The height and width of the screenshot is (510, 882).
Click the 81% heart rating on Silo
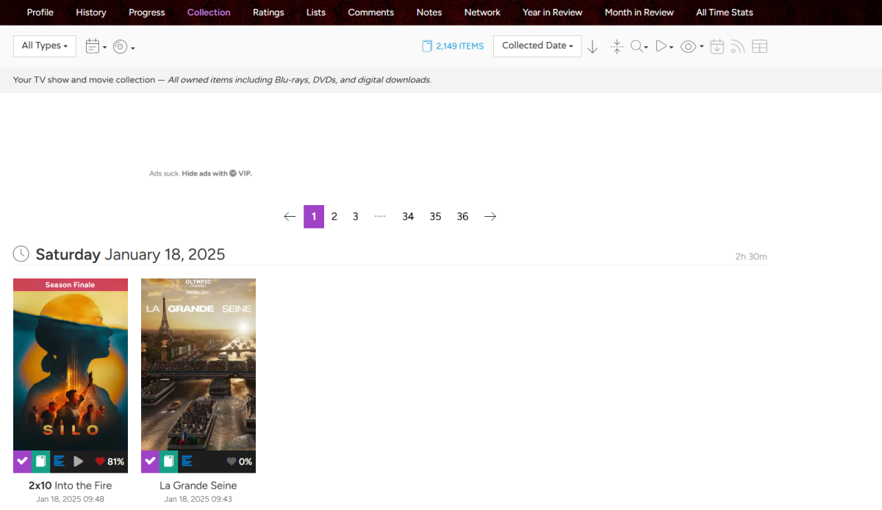(x=110, y=461)
